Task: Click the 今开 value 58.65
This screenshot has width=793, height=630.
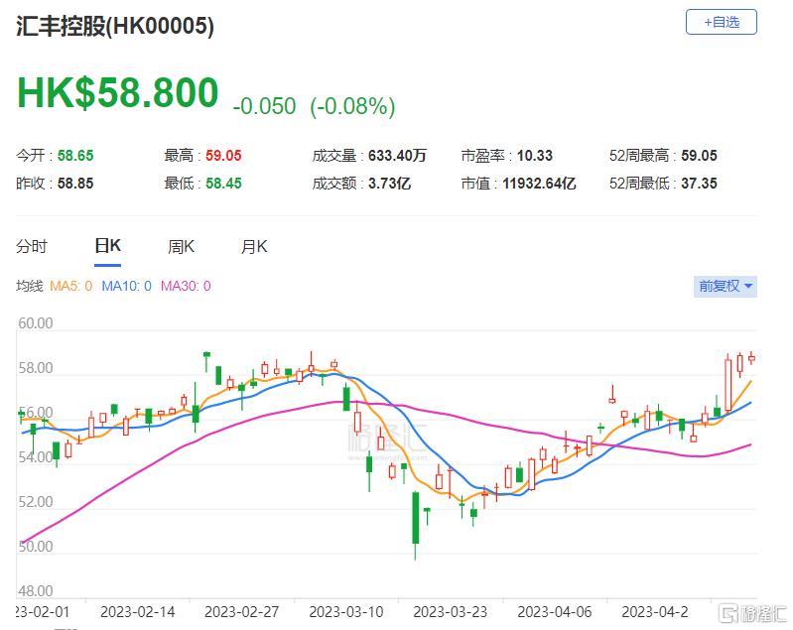Action: [75, 155]
